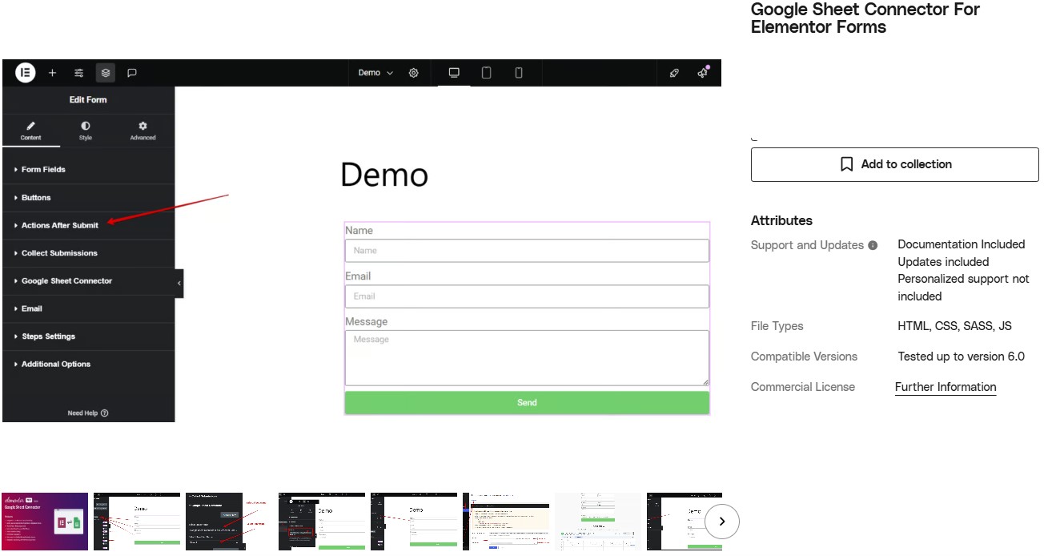Click the Message text area
This screenshot has width=1064, height=556.
click(x=527, y=358)
